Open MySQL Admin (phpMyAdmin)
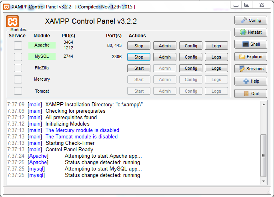The image size is (274, 197). click(x=165, y=57)
